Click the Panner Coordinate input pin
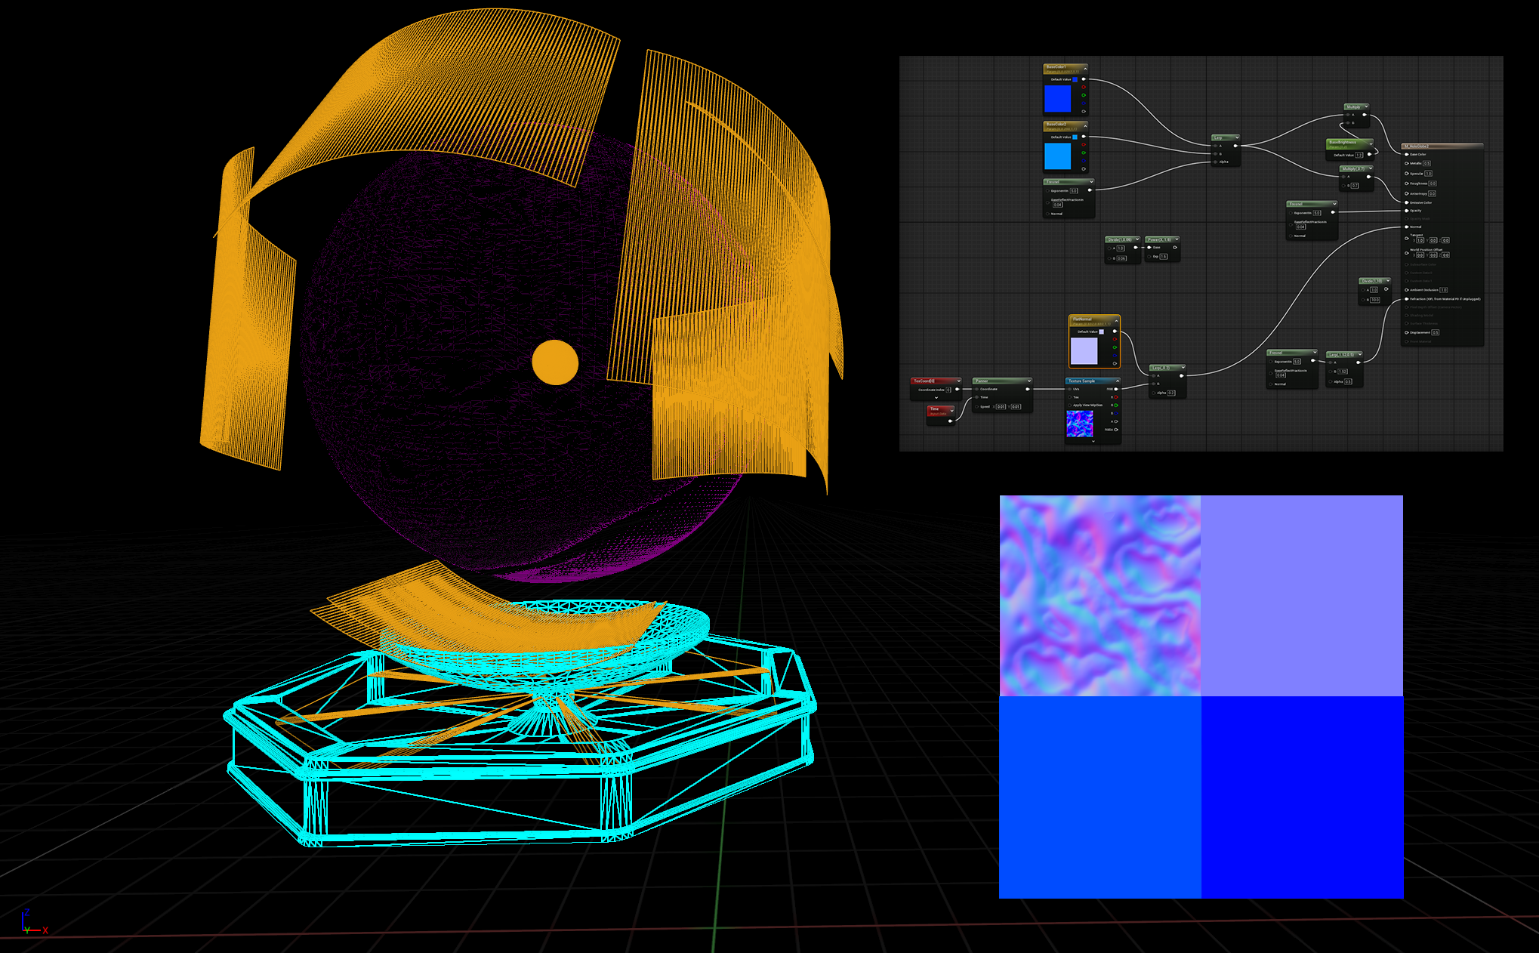 977,389
